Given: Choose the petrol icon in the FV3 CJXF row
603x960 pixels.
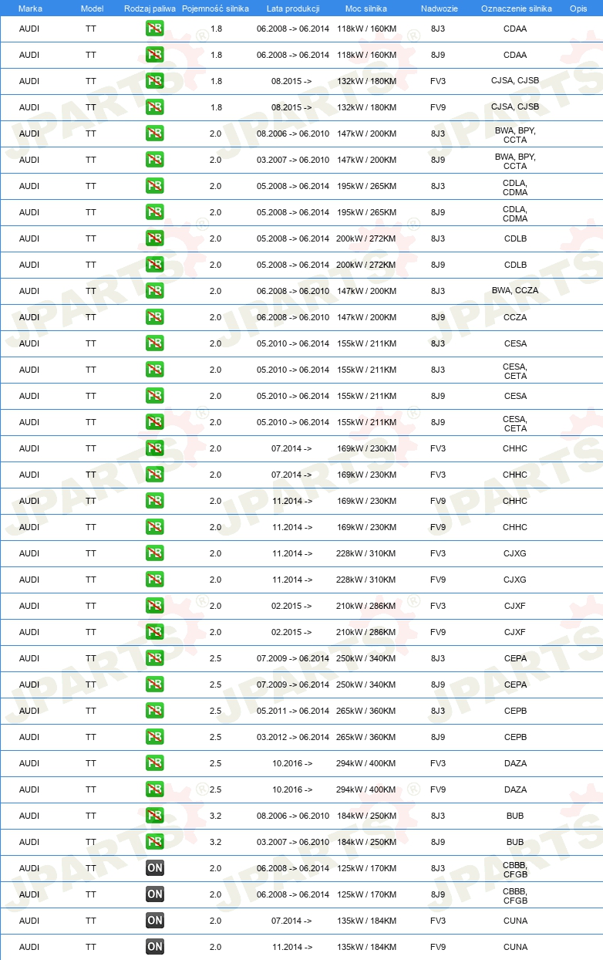Looking at the screenshot, I should pos(155,606).
